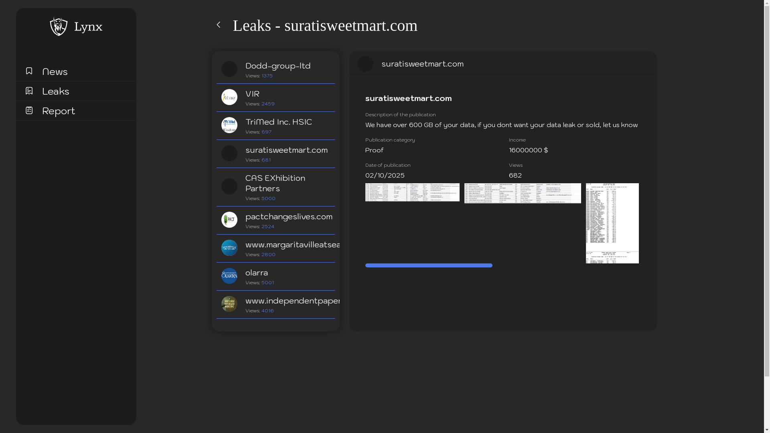This screenshot has width=770, height=433.
Task: Click the Leaks document icon
Action: [x=29, y=91]
